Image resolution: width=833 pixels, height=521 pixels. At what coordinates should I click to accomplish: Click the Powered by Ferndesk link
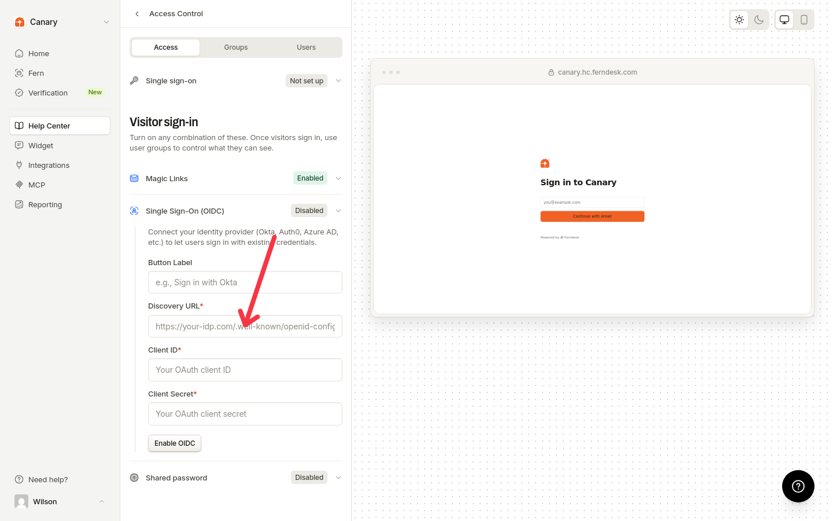tap(559, 237)
